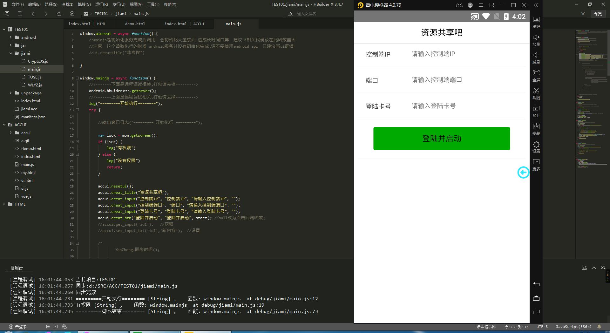
Task: Open the filter icon next to preview
Action: tap(583, 14)
